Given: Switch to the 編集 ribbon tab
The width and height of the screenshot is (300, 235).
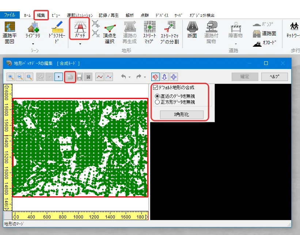Looking at the screenshot, I should [41, 15].
